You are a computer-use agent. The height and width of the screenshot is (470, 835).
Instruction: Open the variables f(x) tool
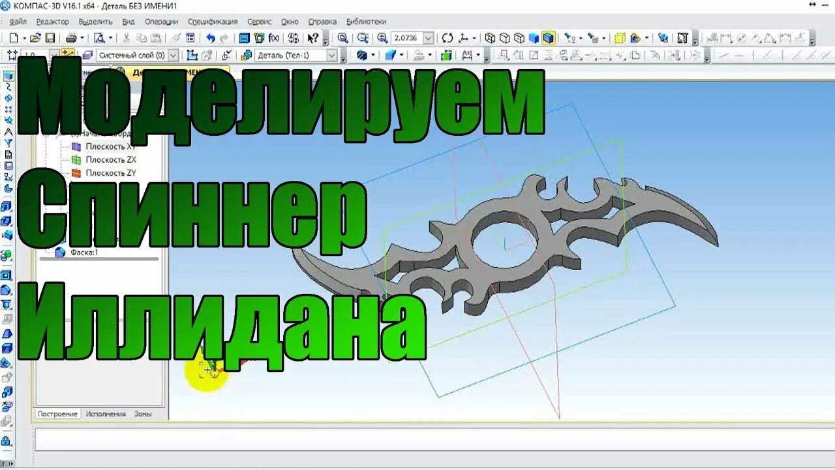coord(274,38)
